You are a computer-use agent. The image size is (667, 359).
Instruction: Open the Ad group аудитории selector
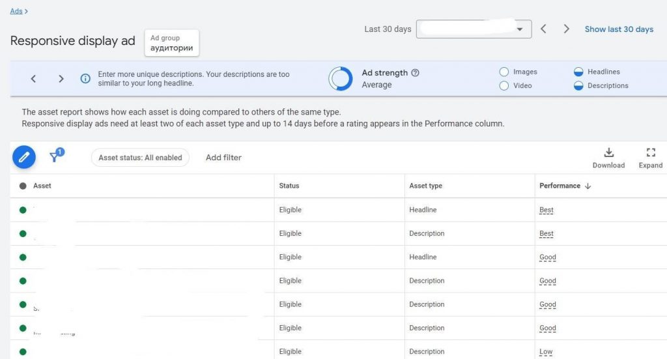click(x=171, y=43)
